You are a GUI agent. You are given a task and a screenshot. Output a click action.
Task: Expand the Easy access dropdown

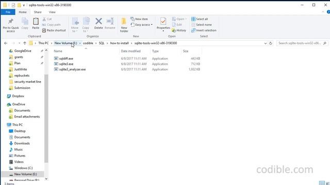pyautogui.click(x=141, y=25)
